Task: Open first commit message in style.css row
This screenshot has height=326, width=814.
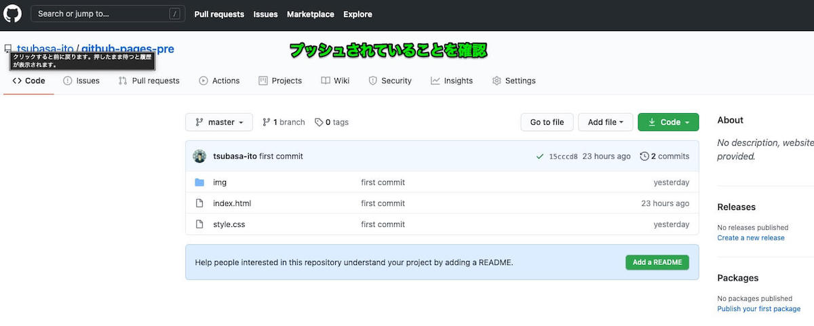Action: 383,224
